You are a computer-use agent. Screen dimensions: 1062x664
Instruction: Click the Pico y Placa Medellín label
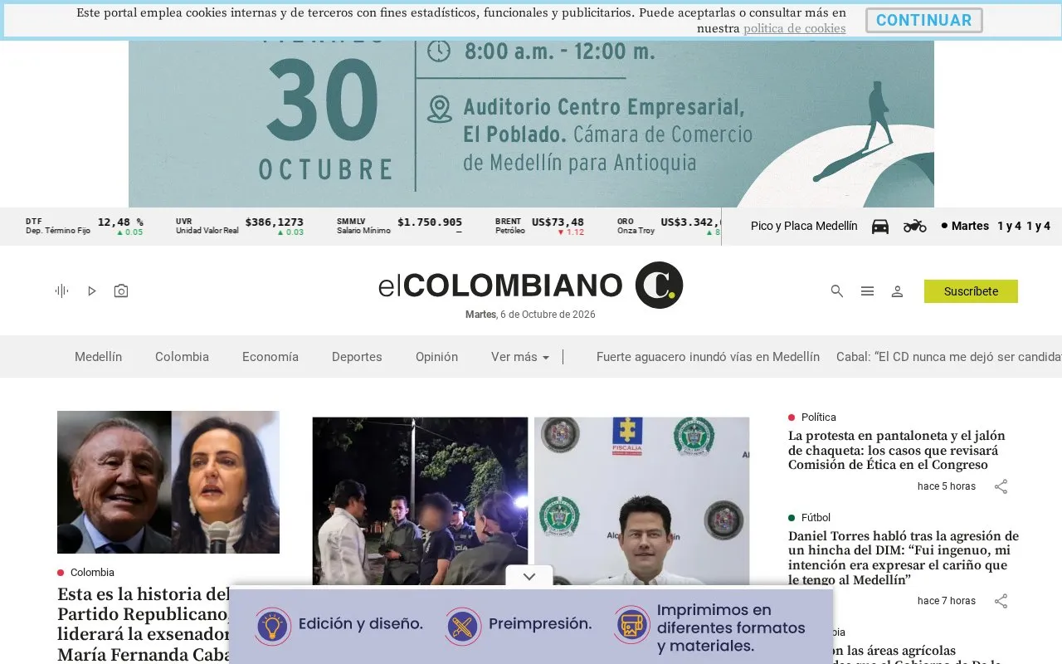point(804,226)
